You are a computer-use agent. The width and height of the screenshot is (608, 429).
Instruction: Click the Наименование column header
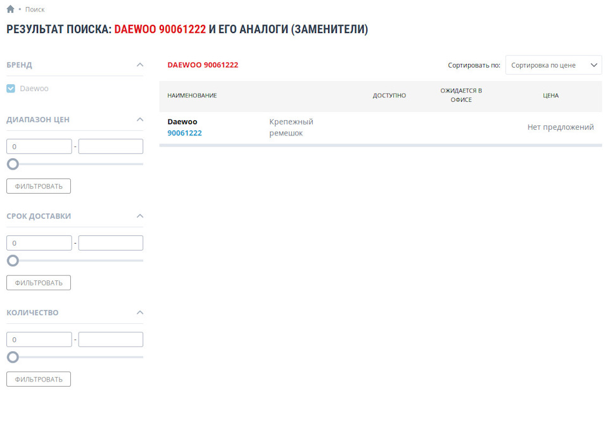coord(192,96)
